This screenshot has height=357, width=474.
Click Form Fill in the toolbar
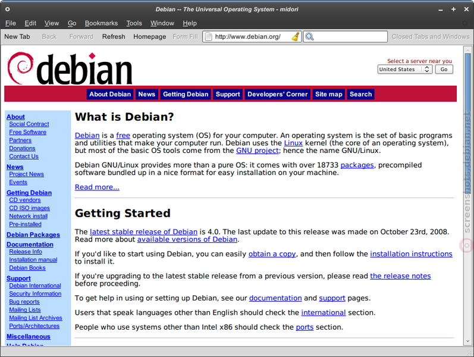tap(186, 37)
